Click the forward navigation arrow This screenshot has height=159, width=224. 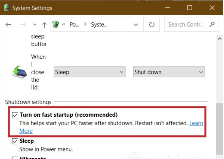click(x=23, y=25)
